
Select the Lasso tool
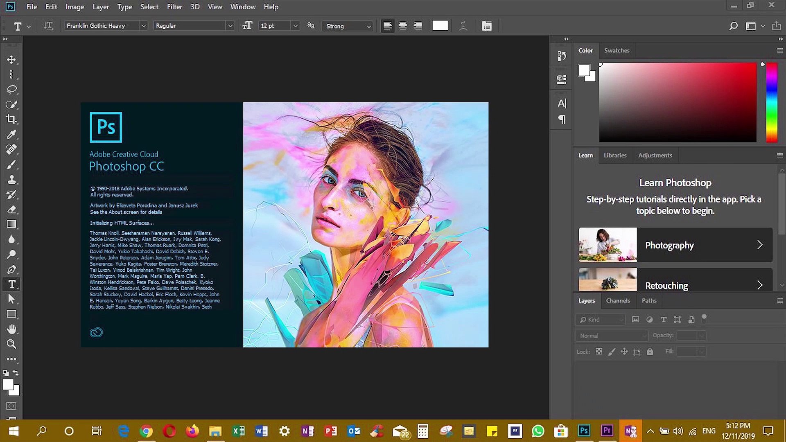[x=11, y=90]
